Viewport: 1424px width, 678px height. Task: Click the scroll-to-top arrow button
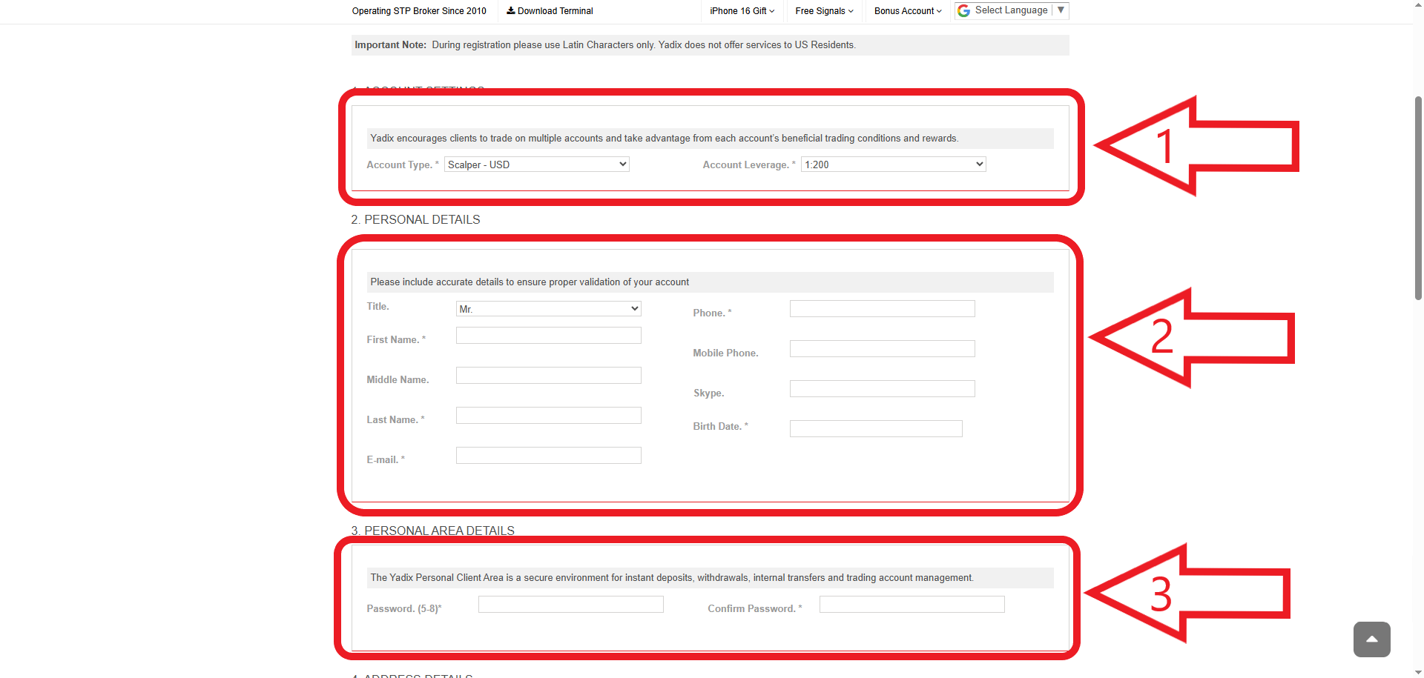(x=1371, y=639)
